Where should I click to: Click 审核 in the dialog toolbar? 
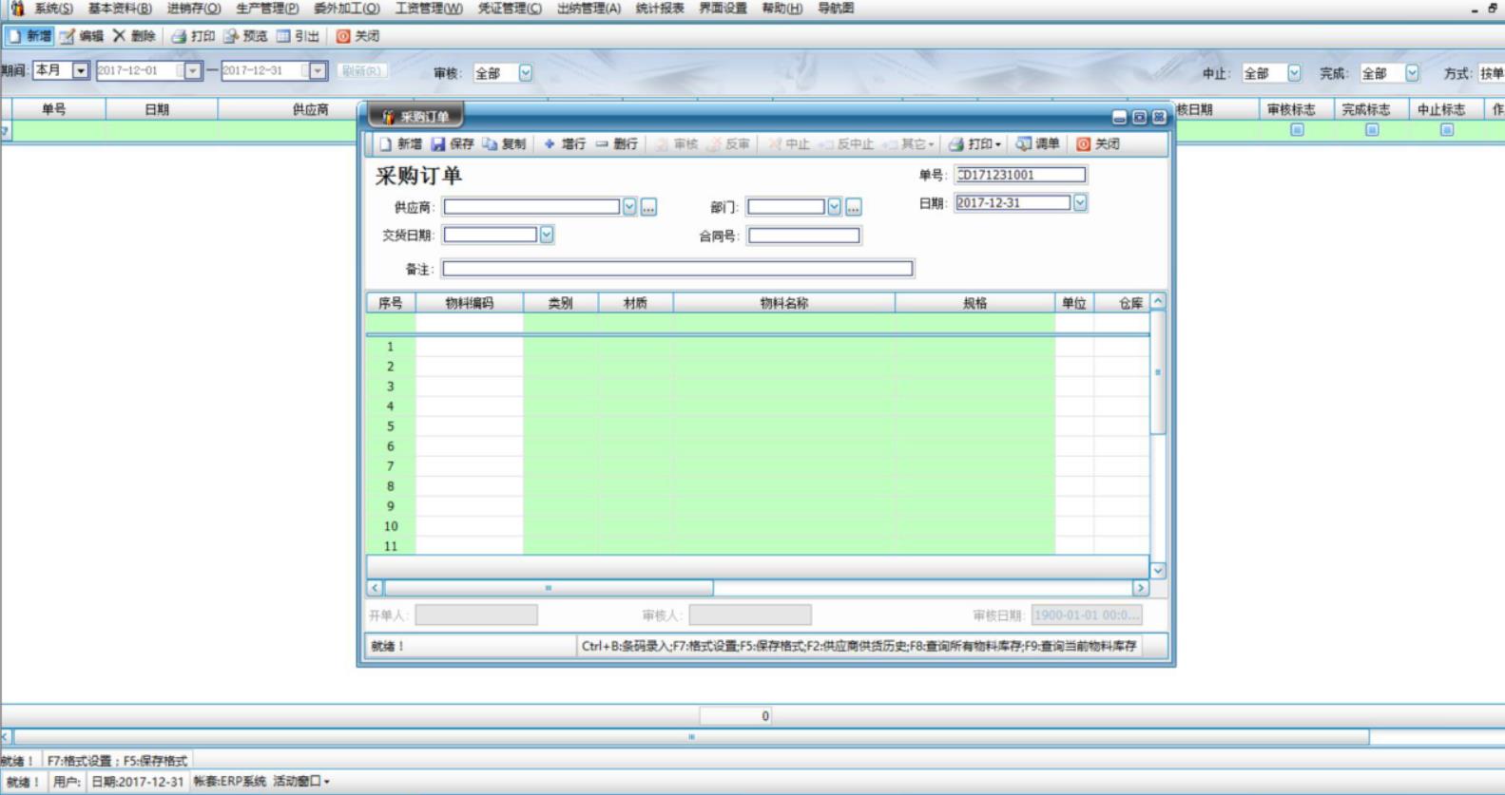677,144
